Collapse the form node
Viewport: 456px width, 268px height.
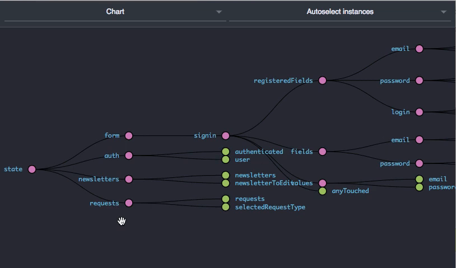coord(129,135)
